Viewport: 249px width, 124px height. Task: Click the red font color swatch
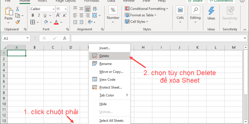(x=56, y=22)
